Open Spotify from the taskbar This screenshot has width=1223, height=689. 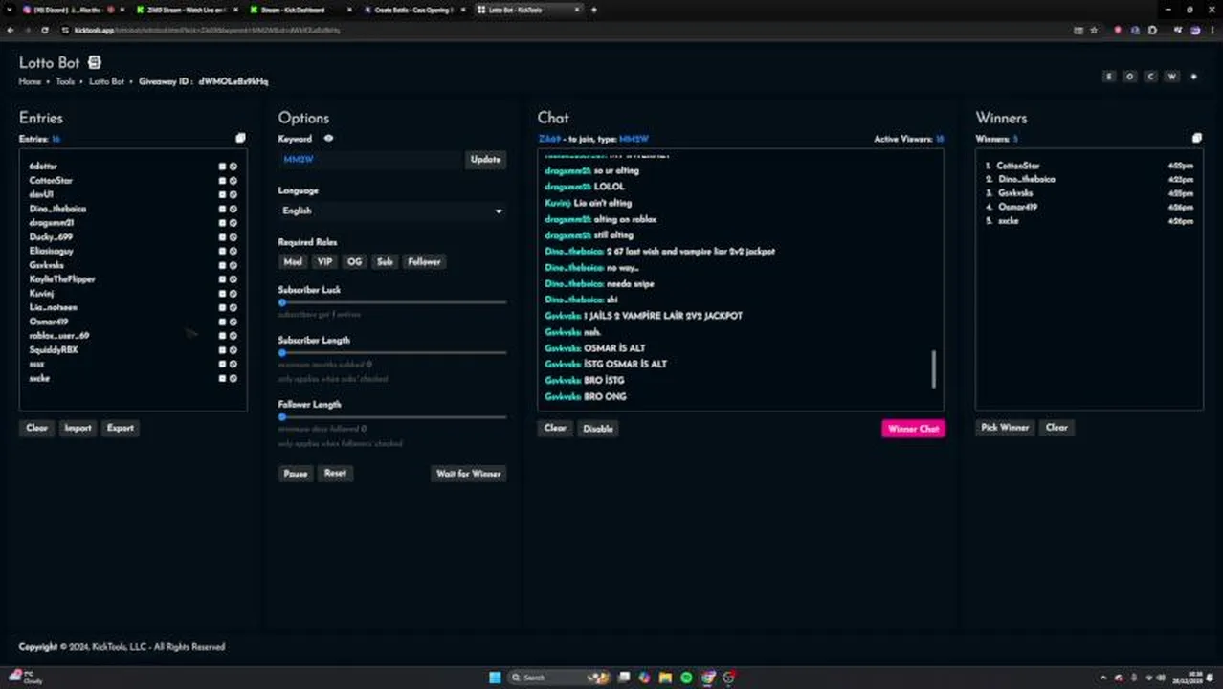(686, 678)
